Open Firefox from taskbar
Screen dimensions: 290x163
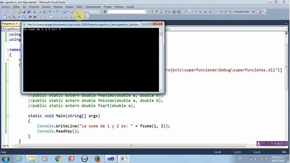(97, 159)
